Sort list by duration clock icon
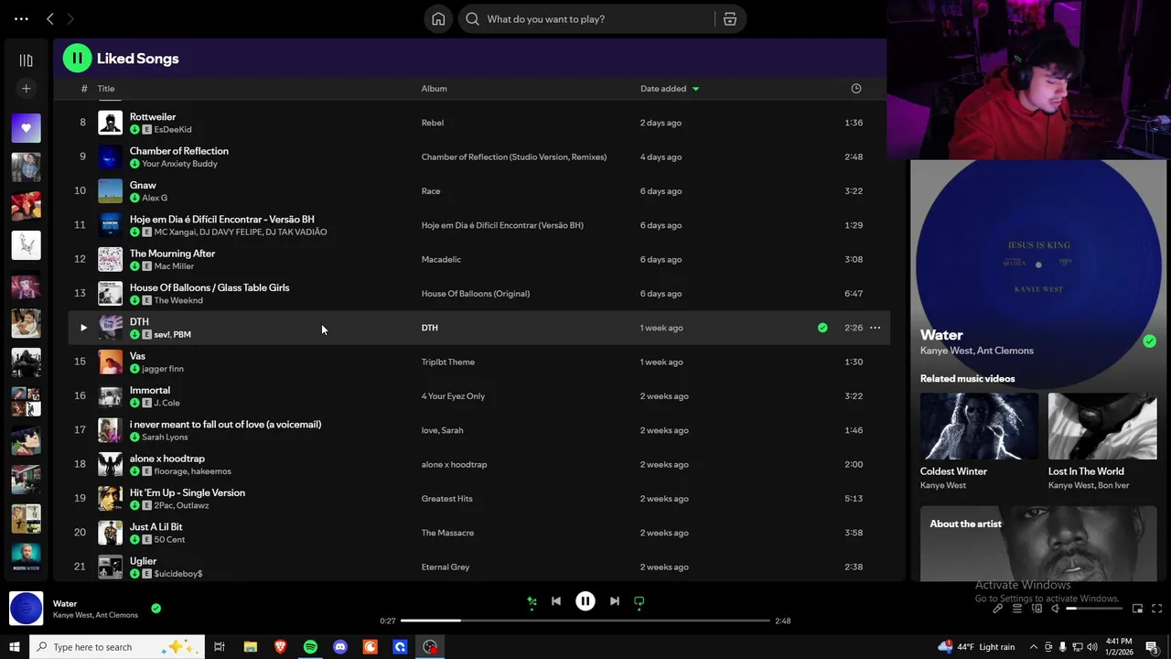 pyautogui.click(x=856, y=89)
